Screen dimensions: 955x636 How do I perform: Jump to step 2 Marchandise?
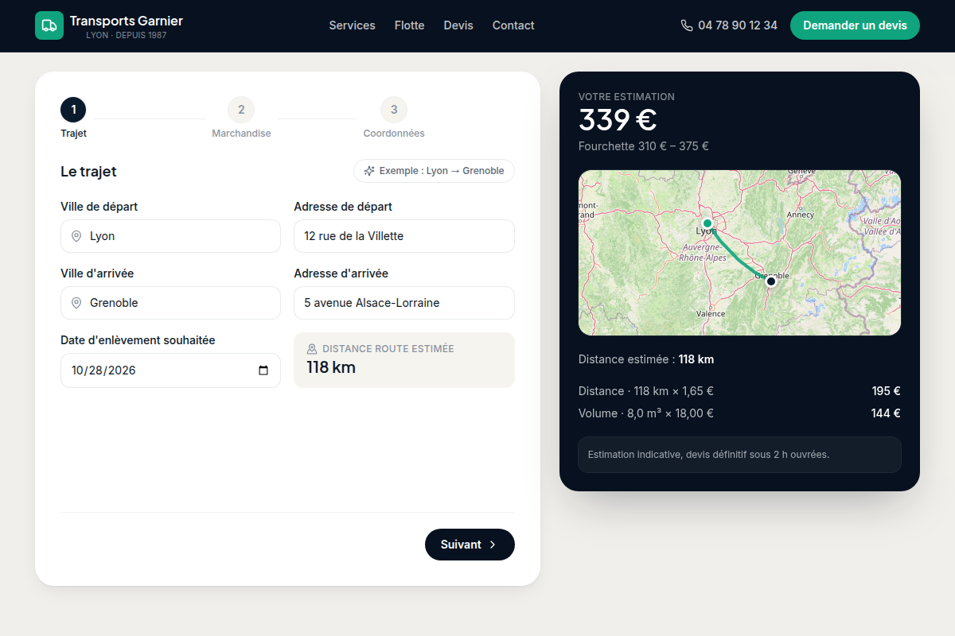pyautogui.click(x=241, y=118)
